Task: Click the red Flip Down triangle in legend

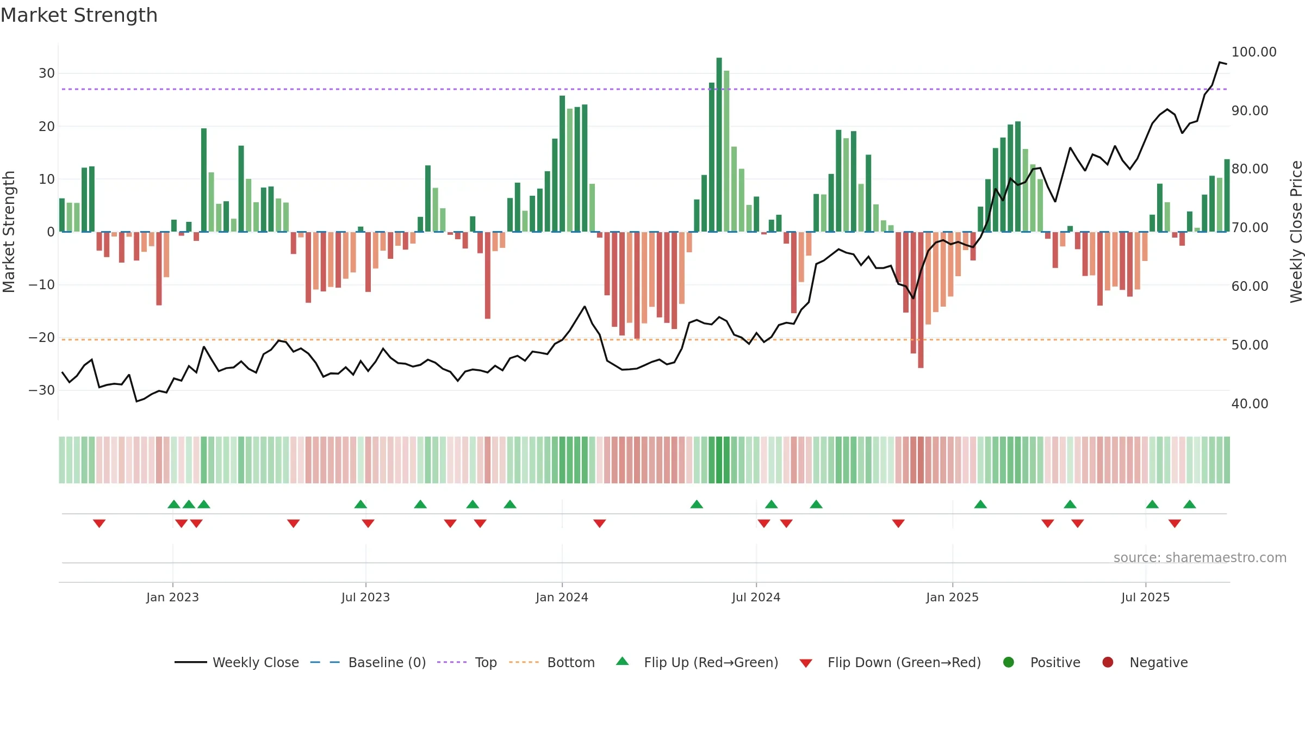Action: click(x=806, y=663)
